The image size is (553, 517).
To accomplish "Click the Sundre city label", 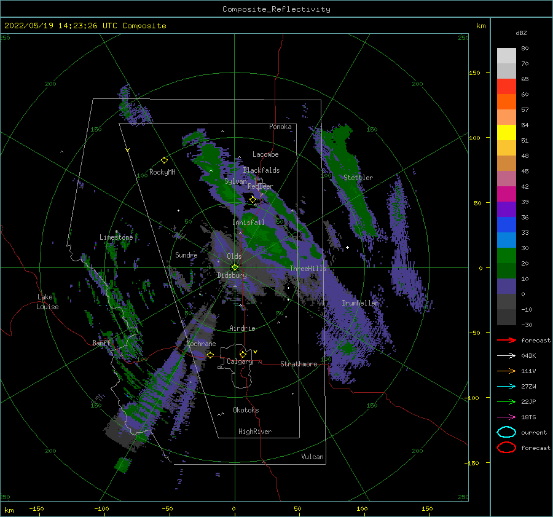I will point(186,255).
